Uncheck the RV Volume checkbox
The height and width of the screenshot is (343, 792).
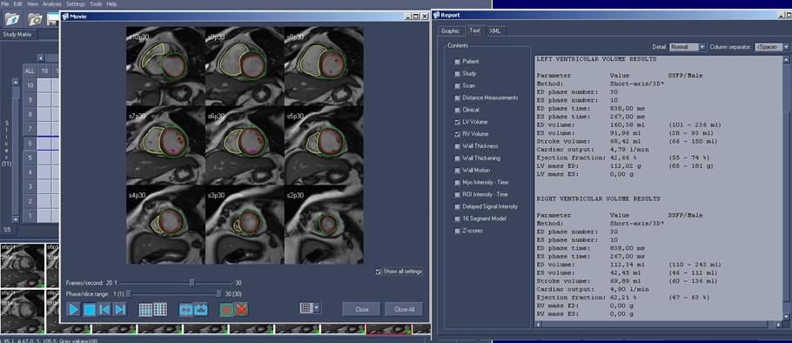457,134
